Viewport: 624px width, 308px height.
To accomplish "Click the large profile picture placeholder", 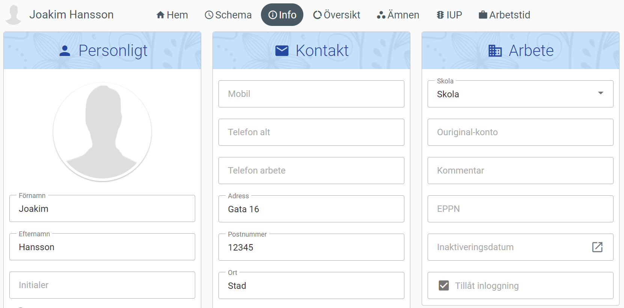I will 102,132.
